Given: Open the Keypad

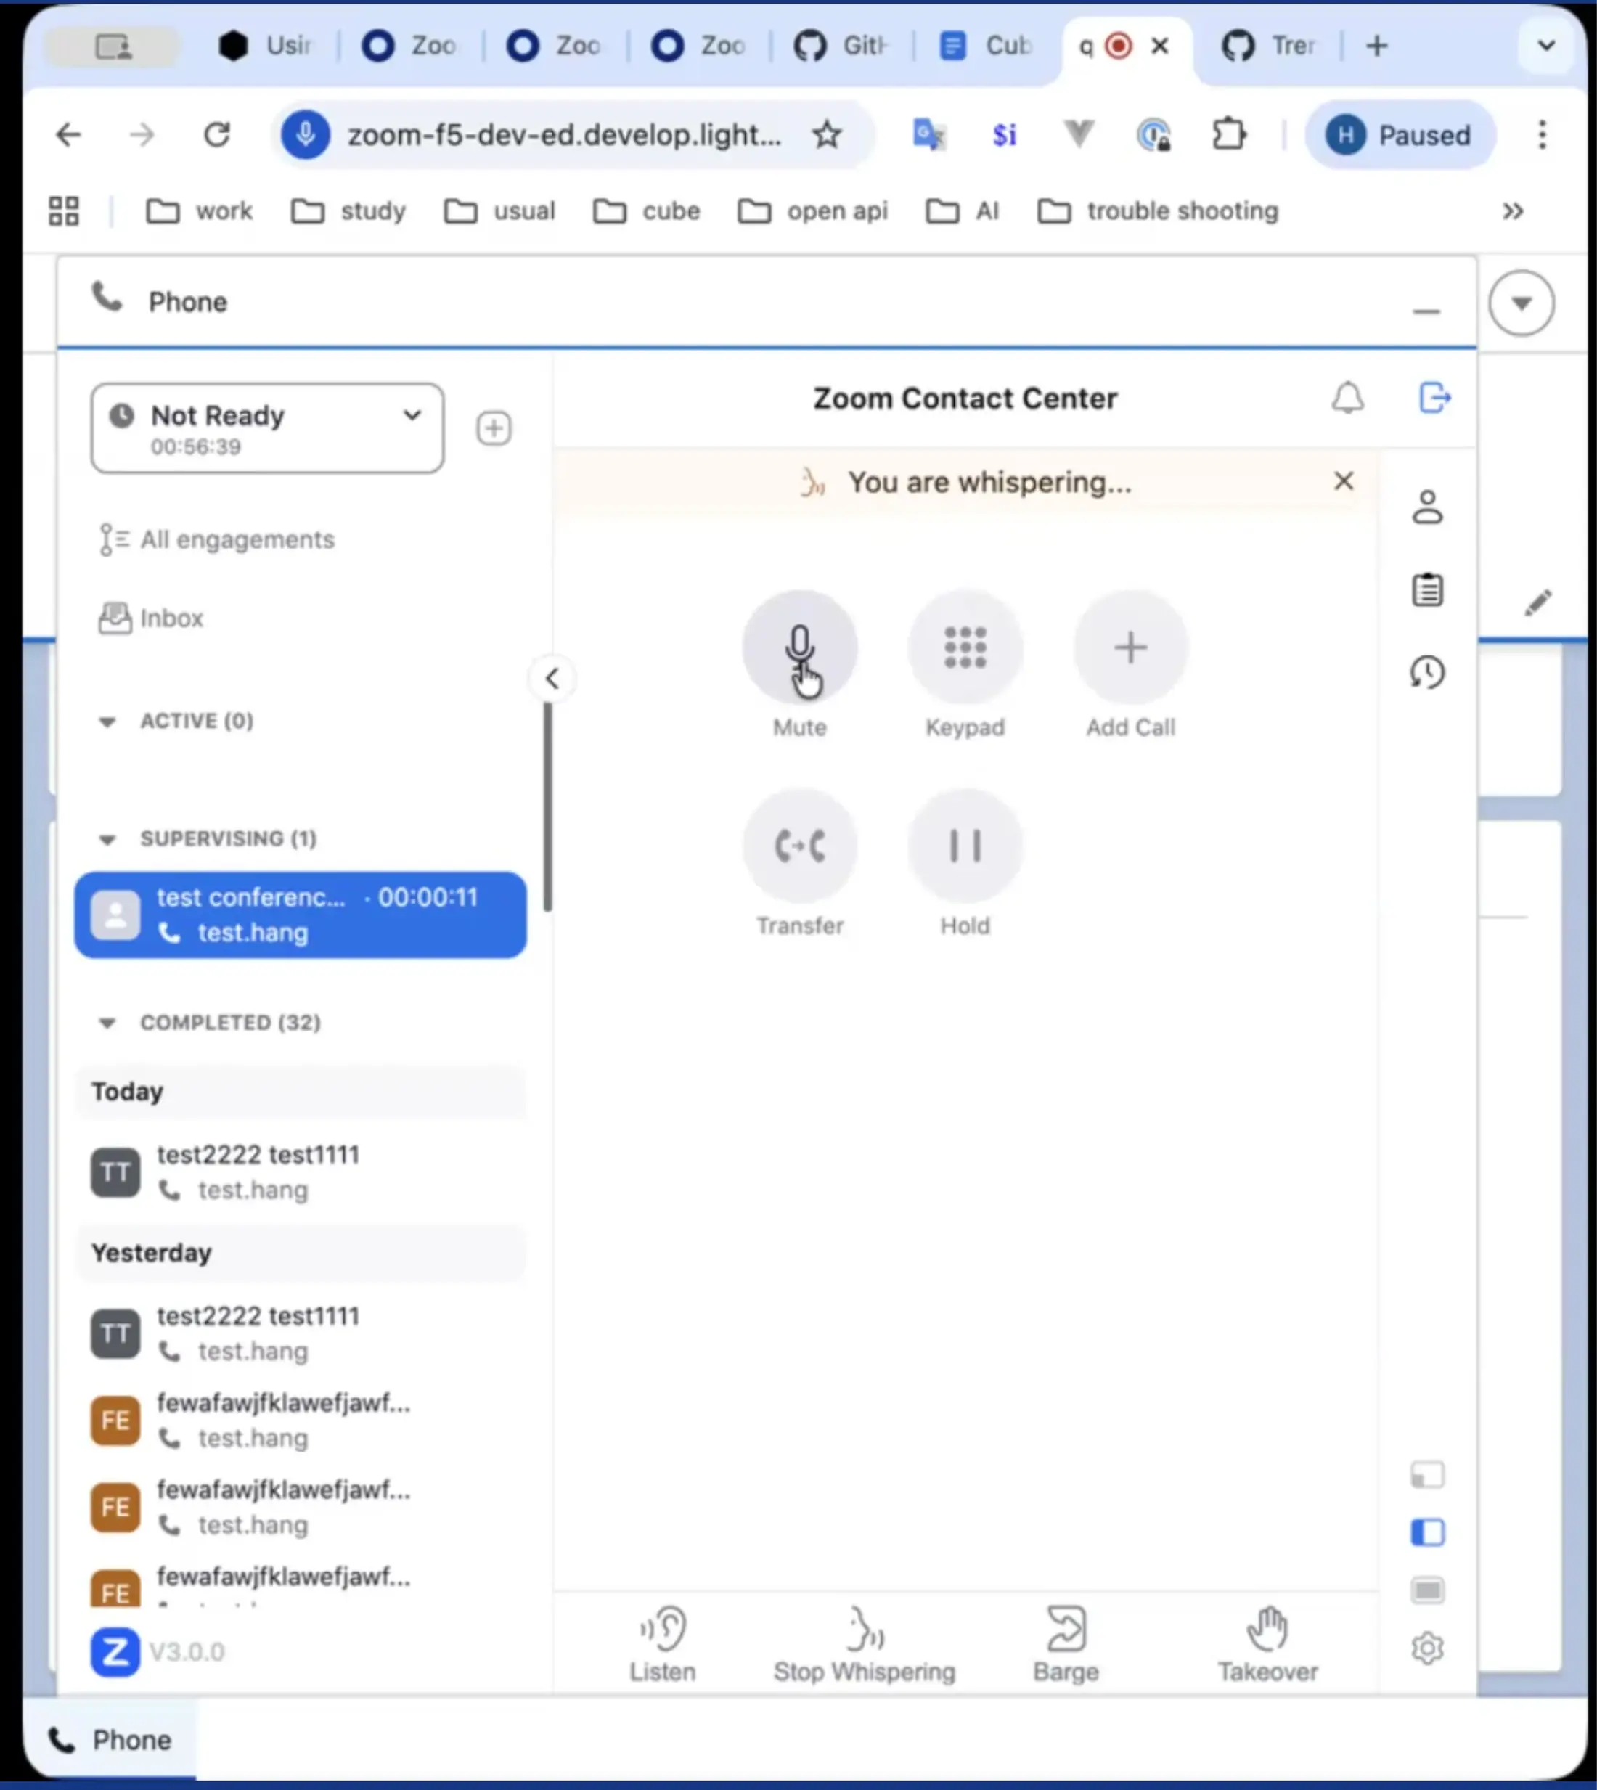Looking at the screenshot, I should (964, 647).
